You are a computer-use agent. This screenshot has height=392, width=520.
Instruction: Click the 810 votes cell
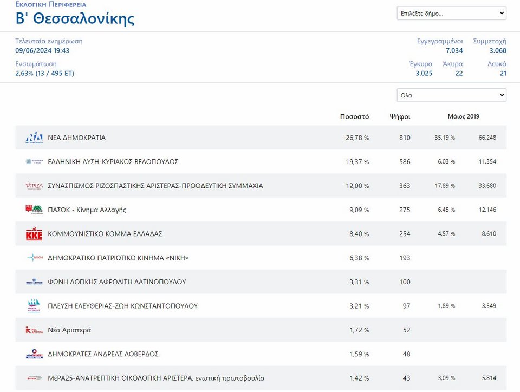(x=405, y=138)
